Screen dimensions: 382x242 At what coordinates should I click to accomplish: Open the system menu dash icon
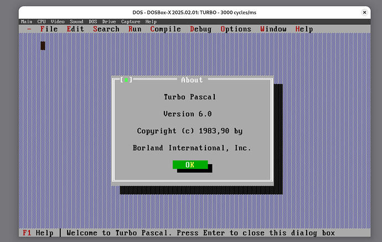(x=29, y=29)
